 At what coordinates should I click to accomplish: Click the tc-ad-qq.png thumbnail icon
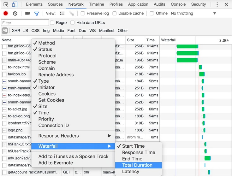pyautogui.click(x=4, y=116)
